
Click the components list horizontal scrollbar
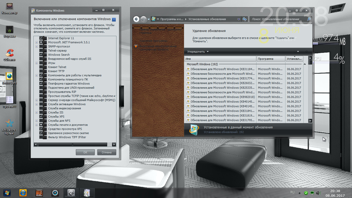click(72, 145)
